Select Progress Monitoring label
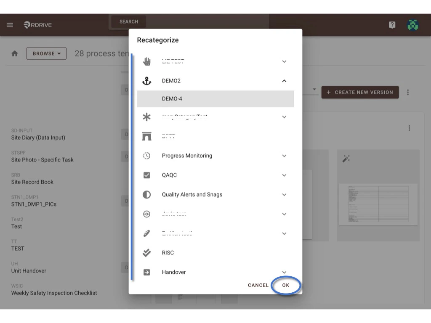The image size is (431, 323). point(187,156)
